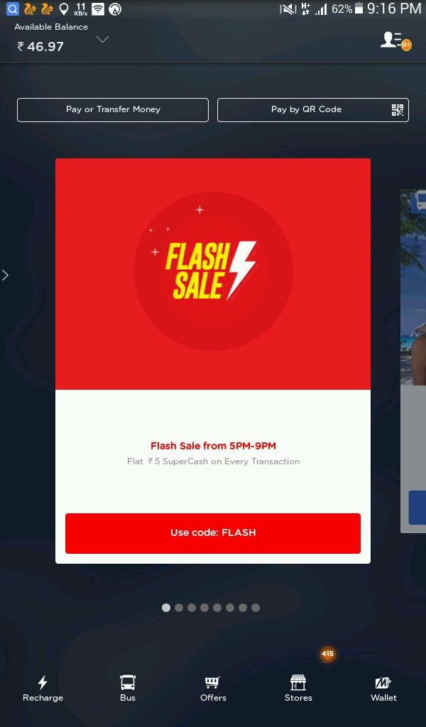Select the second carousel page dot

179,608
